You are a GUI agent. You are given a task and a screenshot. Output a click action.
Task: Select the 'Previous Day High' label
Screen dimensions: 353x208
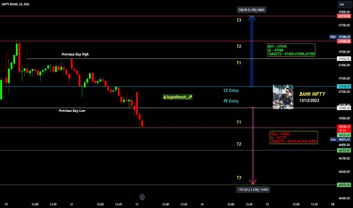pos(75,54)
